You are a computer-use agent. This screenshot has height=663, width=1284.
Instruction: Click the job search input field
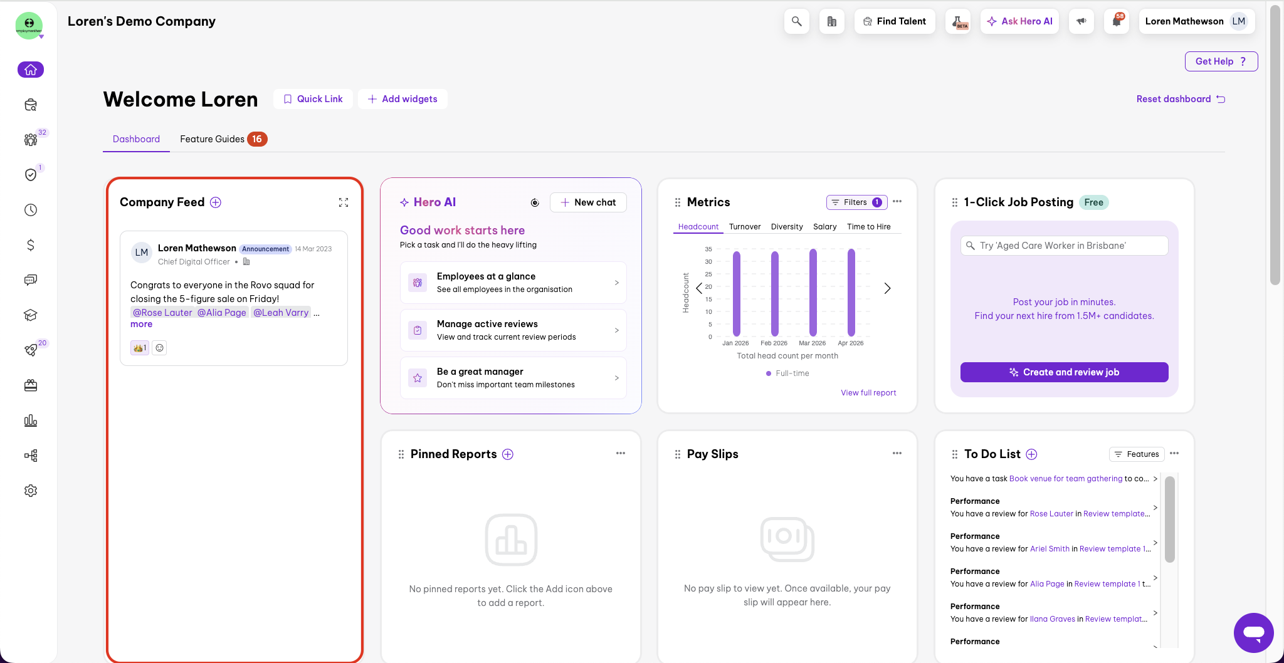click(x=1064, y=246)
